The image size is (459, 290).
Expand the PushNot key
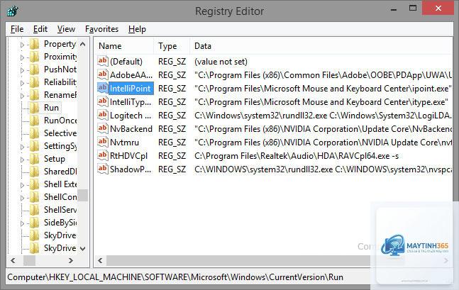tap(22, 70)
